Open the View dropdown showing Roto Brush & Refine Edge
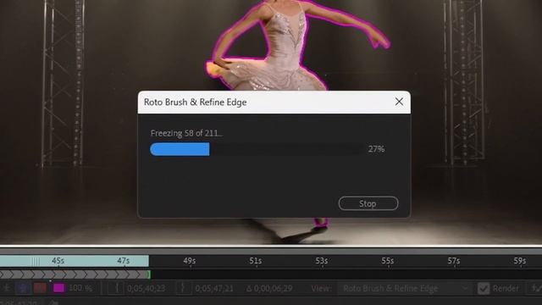 [405, 288]
